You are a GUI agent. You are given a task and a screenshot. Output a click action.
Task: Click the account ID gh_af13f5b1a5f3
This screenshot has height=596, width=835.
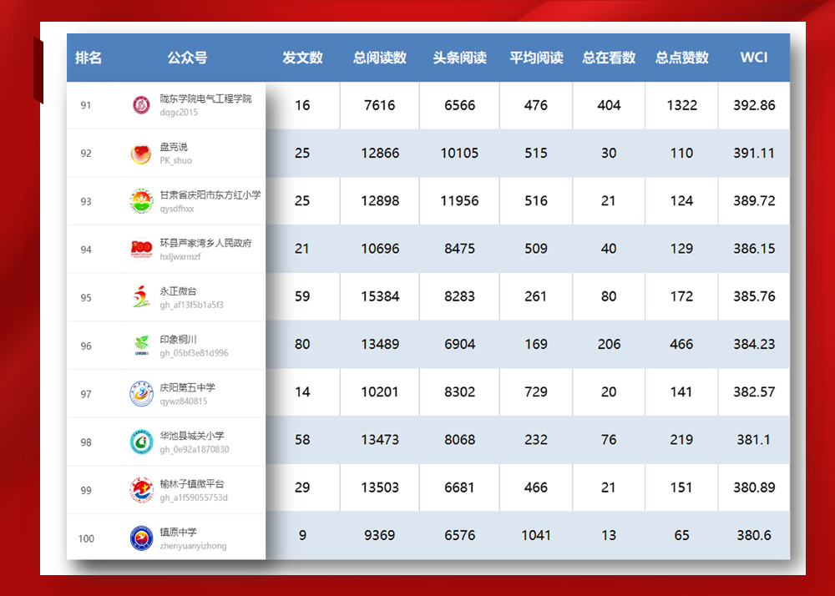[x=192, y=305]
